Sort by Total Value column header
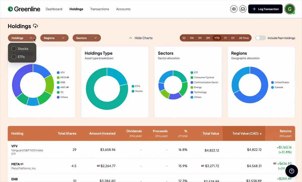The width and height of the screenshot is (302, 182). tap(211, 133)
